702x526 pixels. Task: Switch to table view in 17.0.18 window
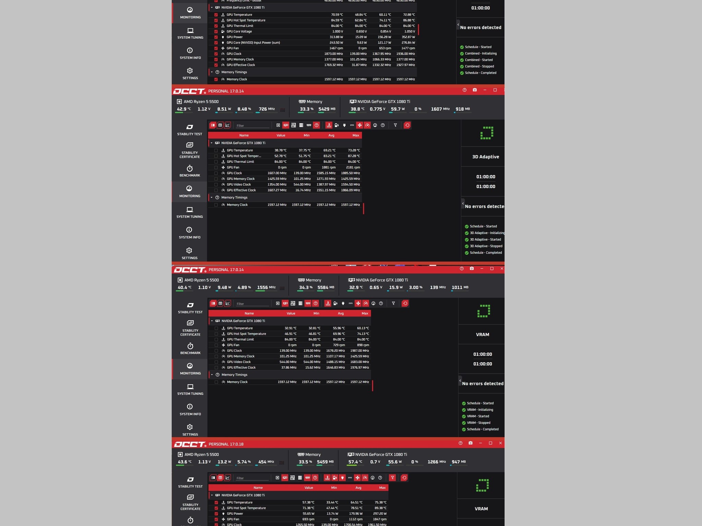(x=220, y=478)
